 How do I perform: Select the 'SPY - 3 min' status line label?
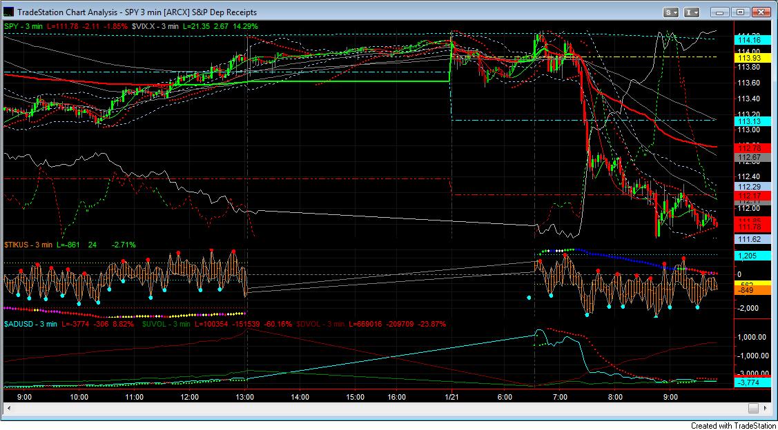point(25,25)
